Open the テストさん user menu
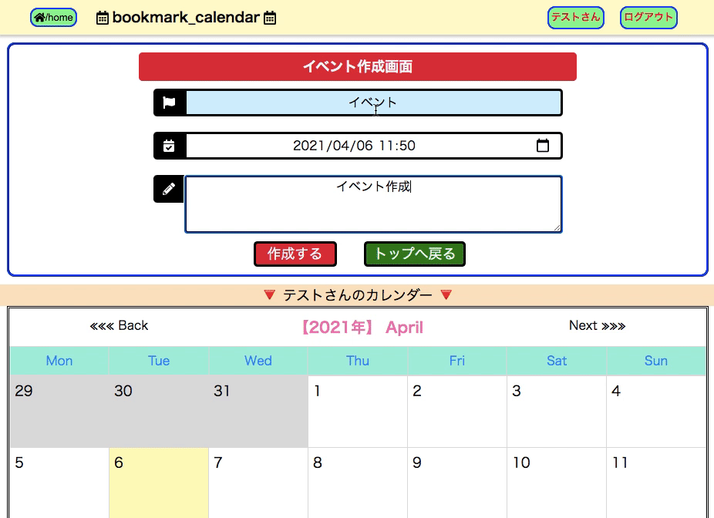 click(x=575, y=18)
